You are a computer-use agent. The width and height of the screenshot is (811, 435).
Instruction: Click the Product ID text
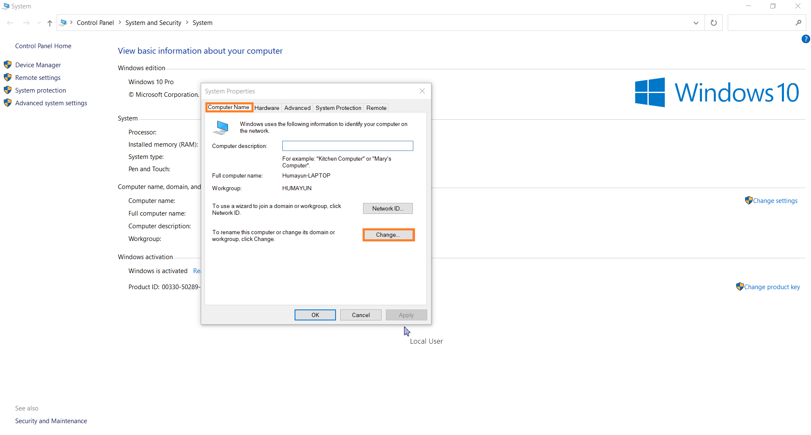(x=164, y=287)
